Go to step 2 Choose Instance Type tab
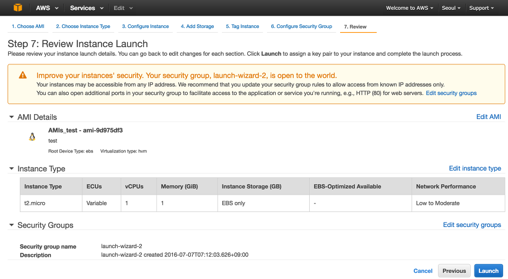Image resolution: width=508 pixels, height=279 pixels. 83,26
